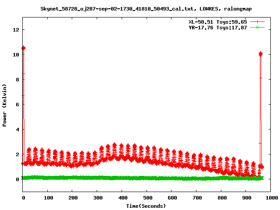Click the red spike peak near 960 seconds
Viewport: 280px width, 210px height.
point(261,54)
